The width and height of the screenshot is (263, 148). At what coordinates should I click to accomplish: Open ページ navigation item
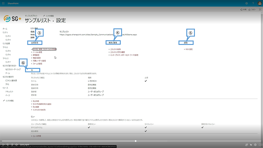pyautogui.click(x=8, y=95)
